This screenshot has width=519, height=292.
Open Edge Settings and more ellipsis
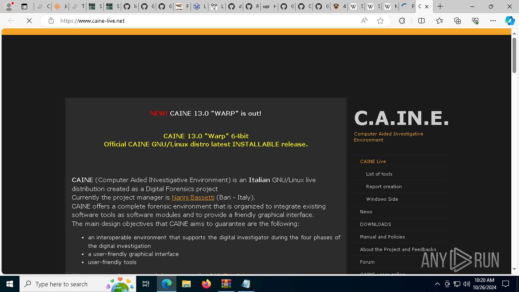tap(493, 21)
